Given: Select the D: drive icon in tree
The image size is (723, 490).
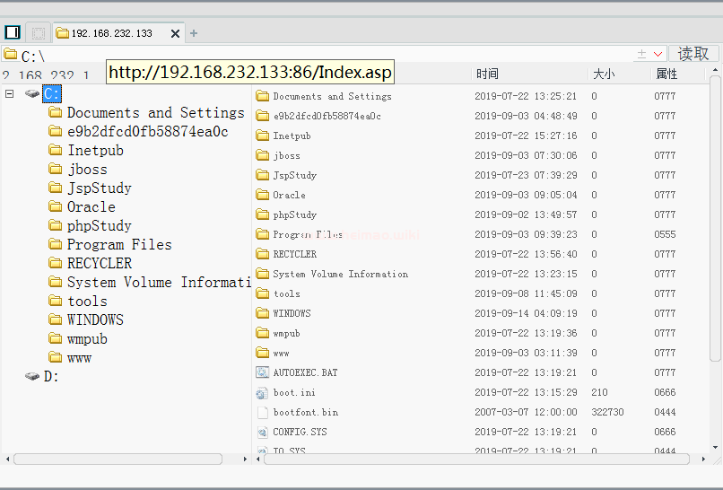Looking at the screenshot, I should click(32, 376).
